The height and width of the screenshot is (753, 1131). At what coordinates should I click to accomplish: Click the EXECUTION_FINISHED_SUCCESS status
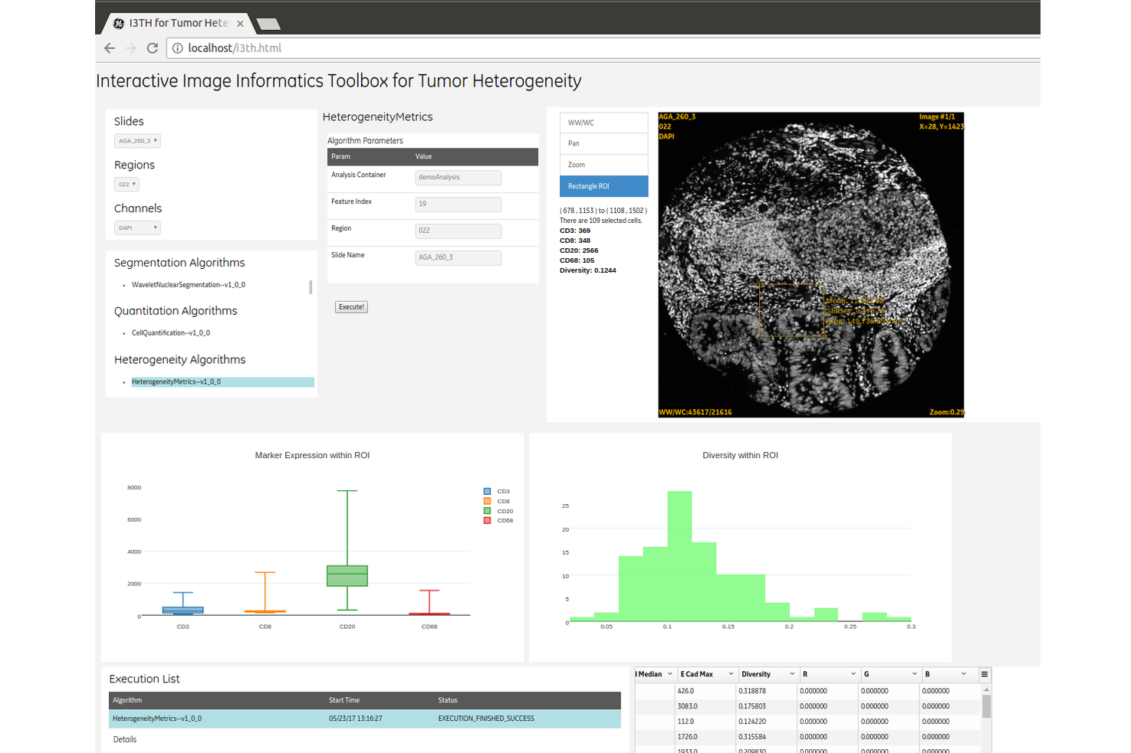[x=486, y=719]
